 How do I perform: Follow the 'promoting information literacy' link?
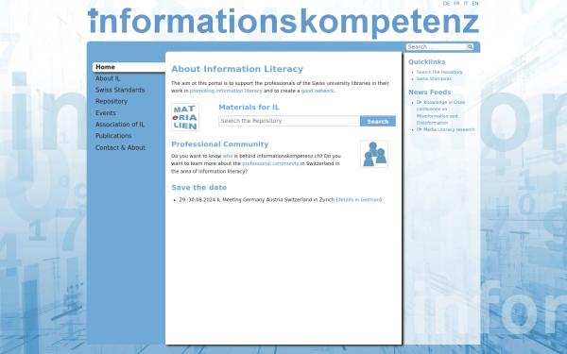(226, 91)
